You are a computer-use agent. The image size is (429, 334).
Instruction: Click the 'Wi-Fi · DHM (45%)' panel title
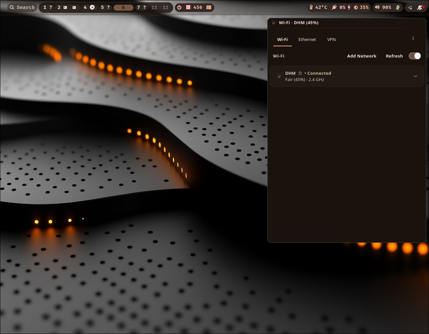click(x=298, y=22)
